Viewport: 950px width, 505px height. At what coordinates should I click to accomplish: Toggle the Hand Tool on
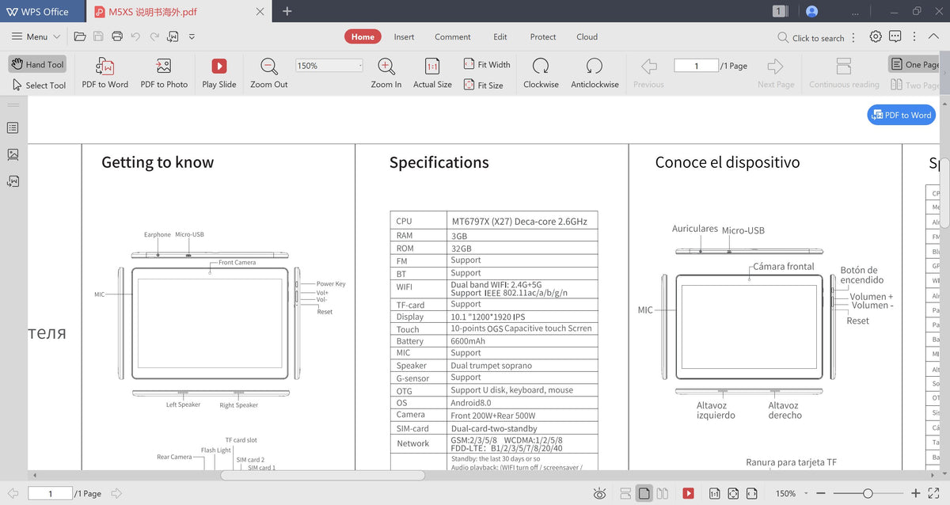pyautogui.click(x=37, y=64)
